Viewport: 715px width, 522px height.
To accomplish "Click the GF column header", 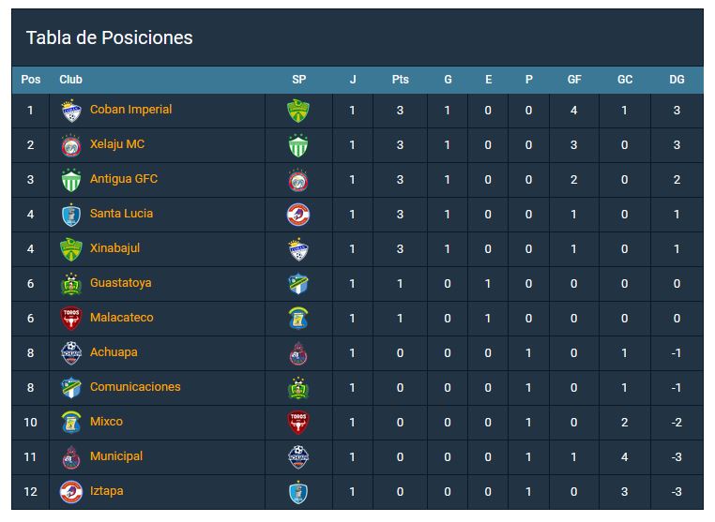I will [574, 80].
